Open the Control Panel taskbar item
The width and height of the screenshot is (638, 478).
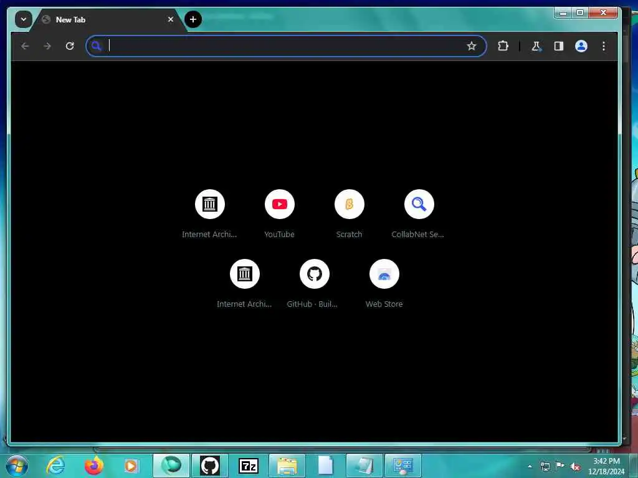tap(403, 466)
